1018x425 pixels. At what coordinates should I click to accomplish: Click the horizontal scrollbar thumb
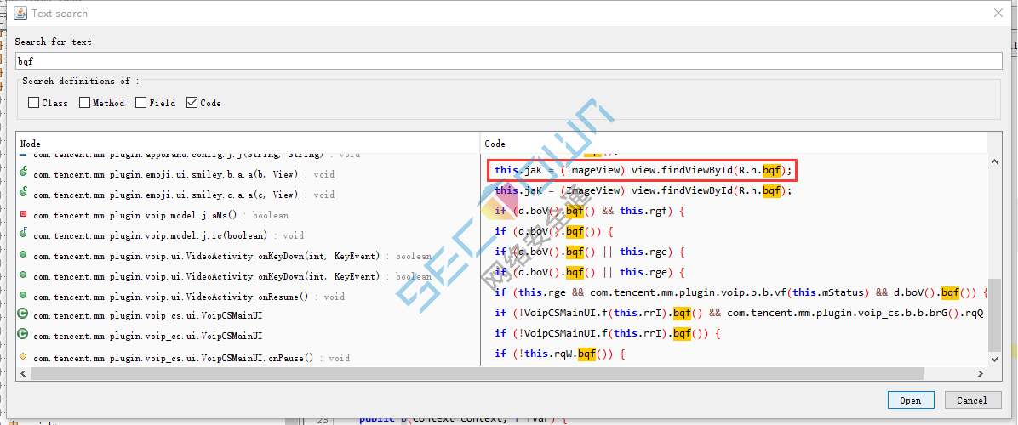pos(477,373)
